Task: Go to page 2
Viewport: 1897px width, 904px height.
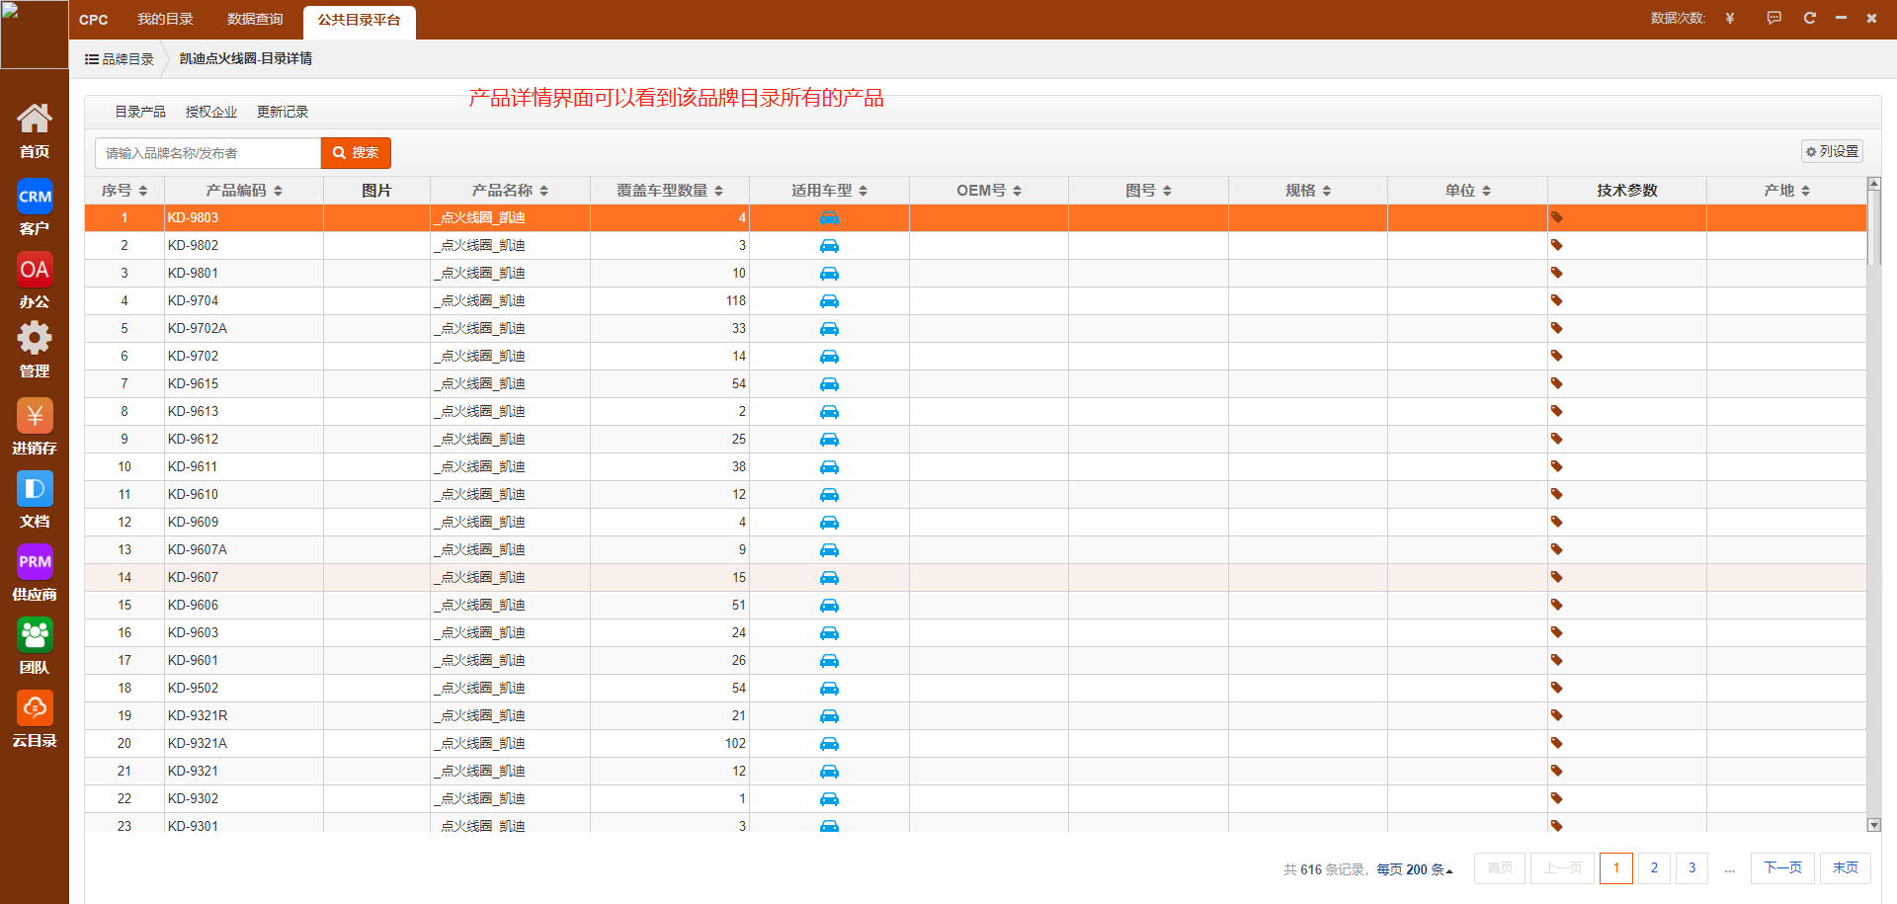Action: (x=1654, y=868)
